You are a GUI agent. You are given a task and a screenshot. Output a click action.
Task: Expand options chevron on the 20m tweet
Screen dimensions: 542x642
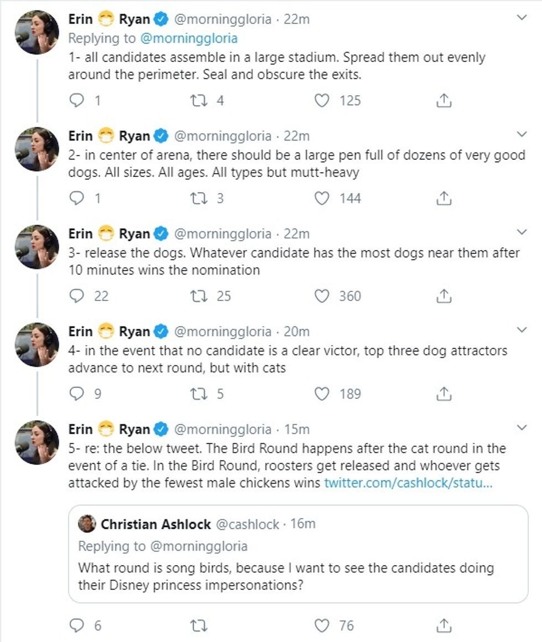coord(521,330)
